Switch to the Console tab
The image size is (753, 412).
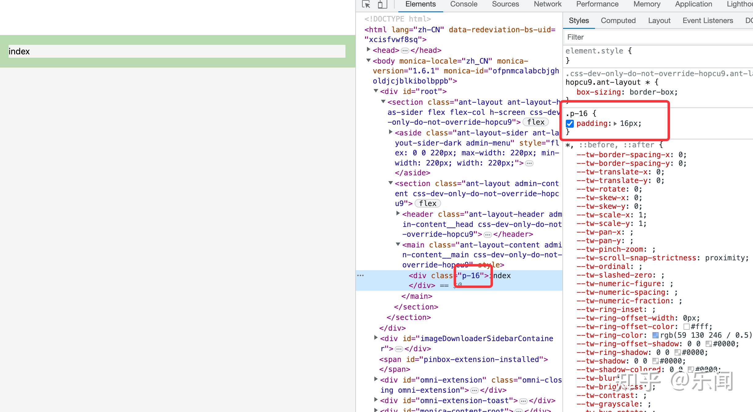click(463, 4)
